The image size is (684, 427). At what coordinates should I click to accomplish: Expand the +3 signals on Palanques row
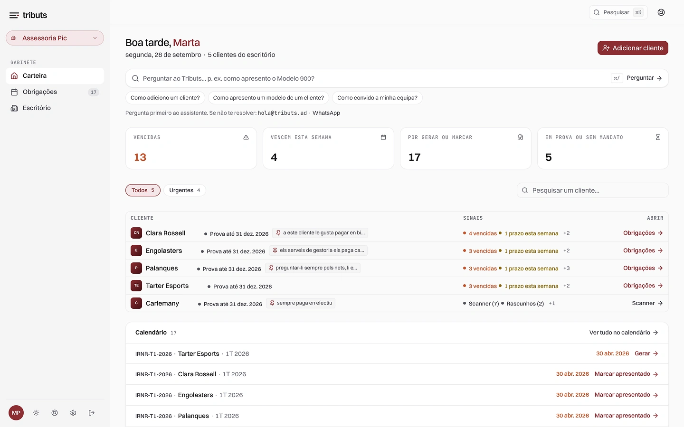click(x=567, y=268)
